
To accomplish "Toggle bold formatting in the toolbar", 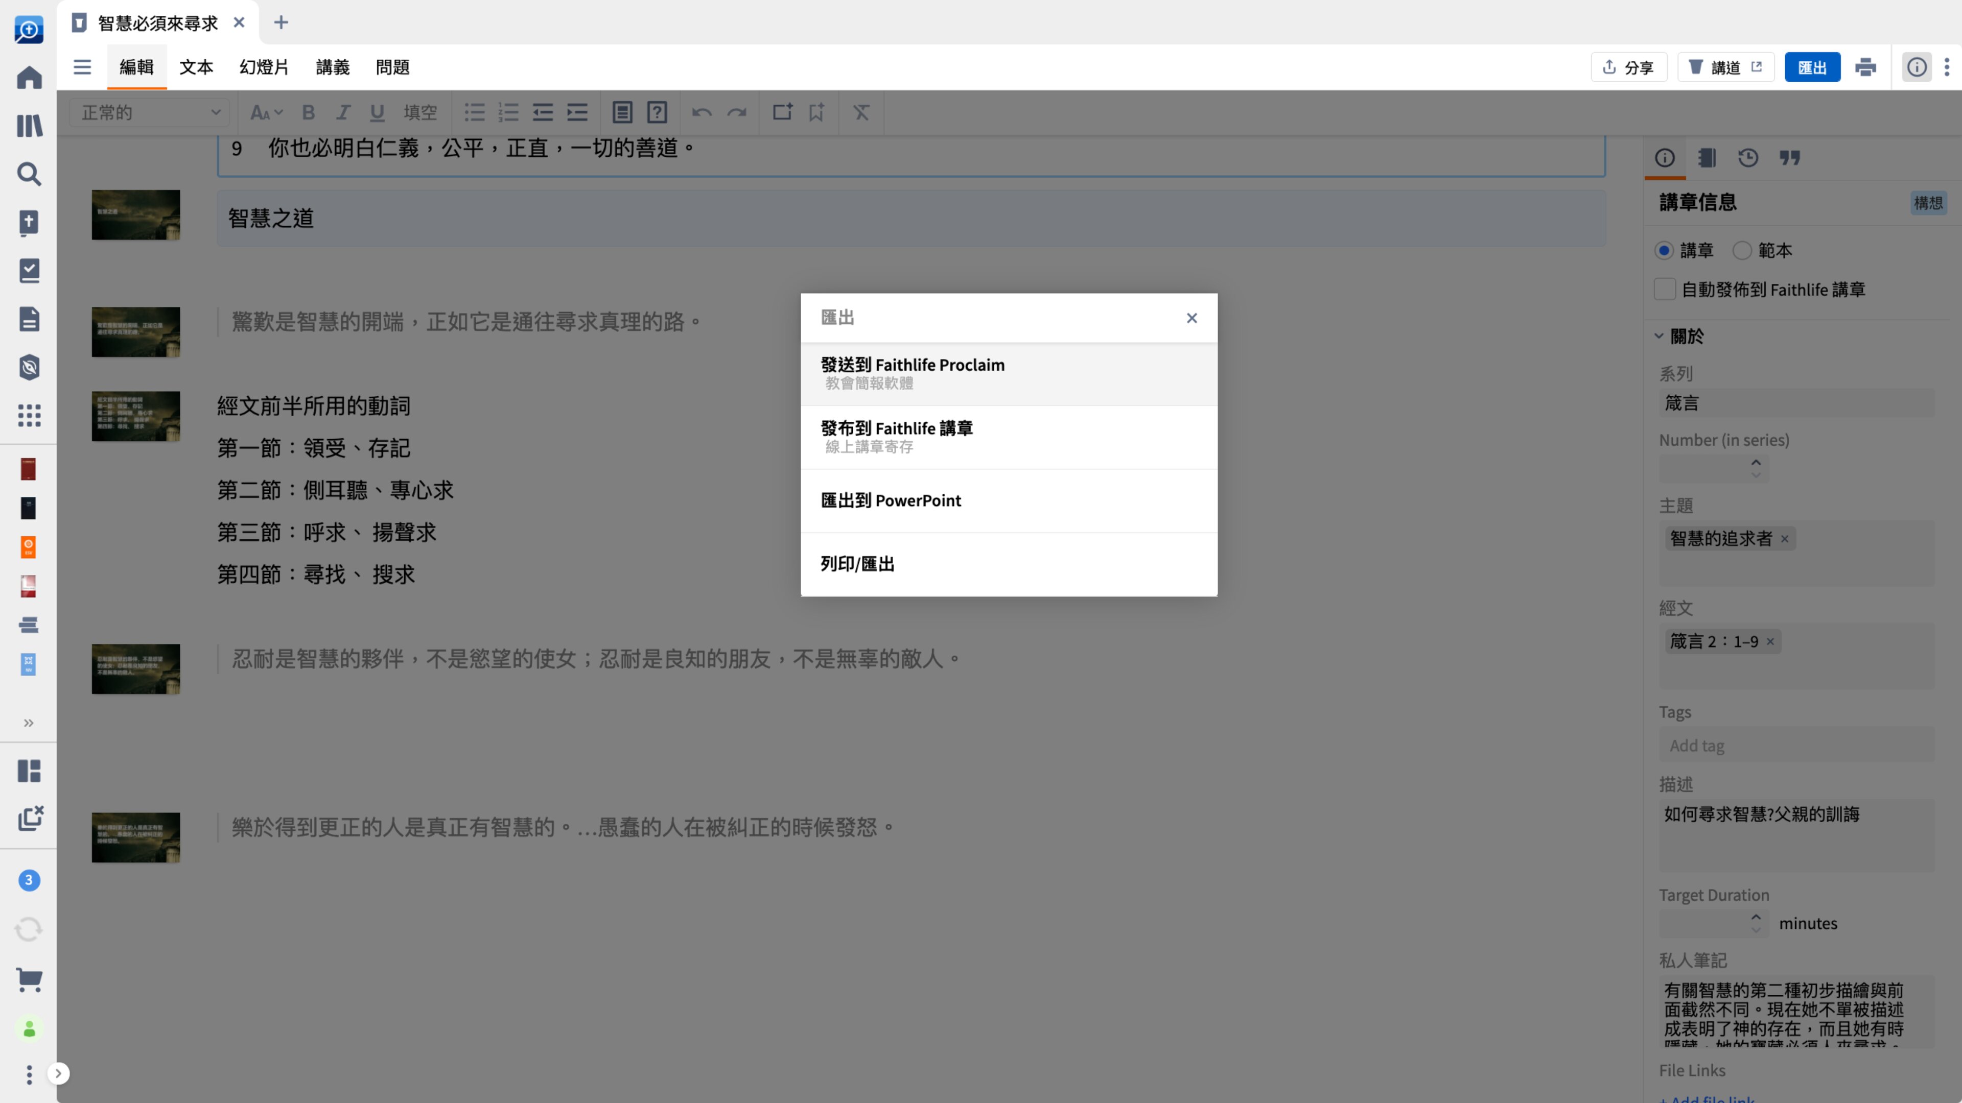I will pos(309,113).
